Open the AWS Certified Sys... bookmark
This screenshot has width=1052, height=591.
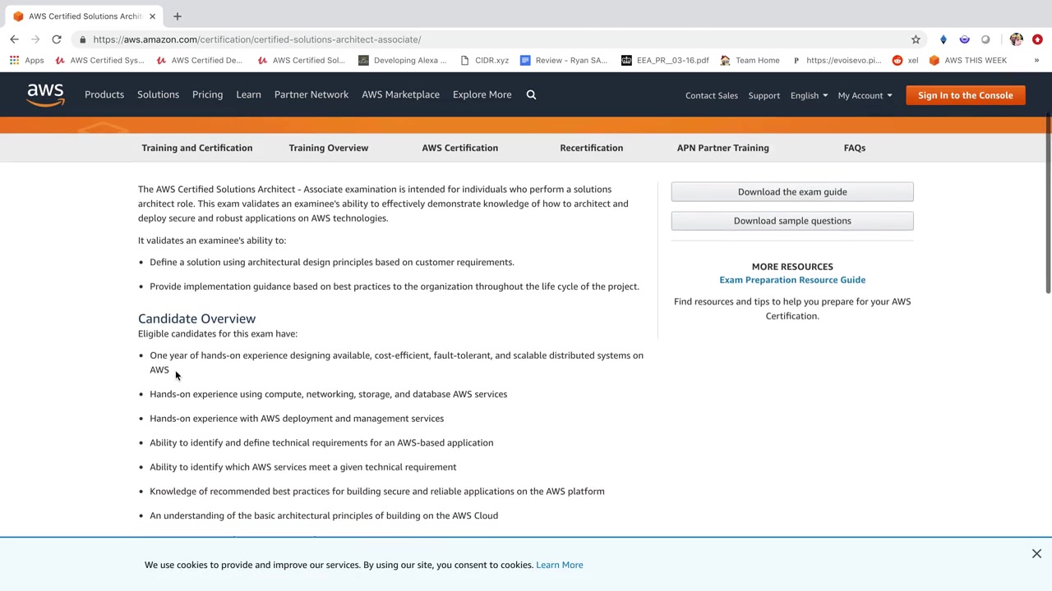[99, 60]
